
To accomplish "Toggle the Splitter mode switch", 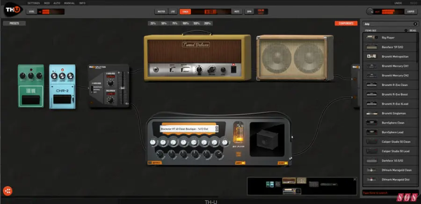I will click(x=92, y=89).
